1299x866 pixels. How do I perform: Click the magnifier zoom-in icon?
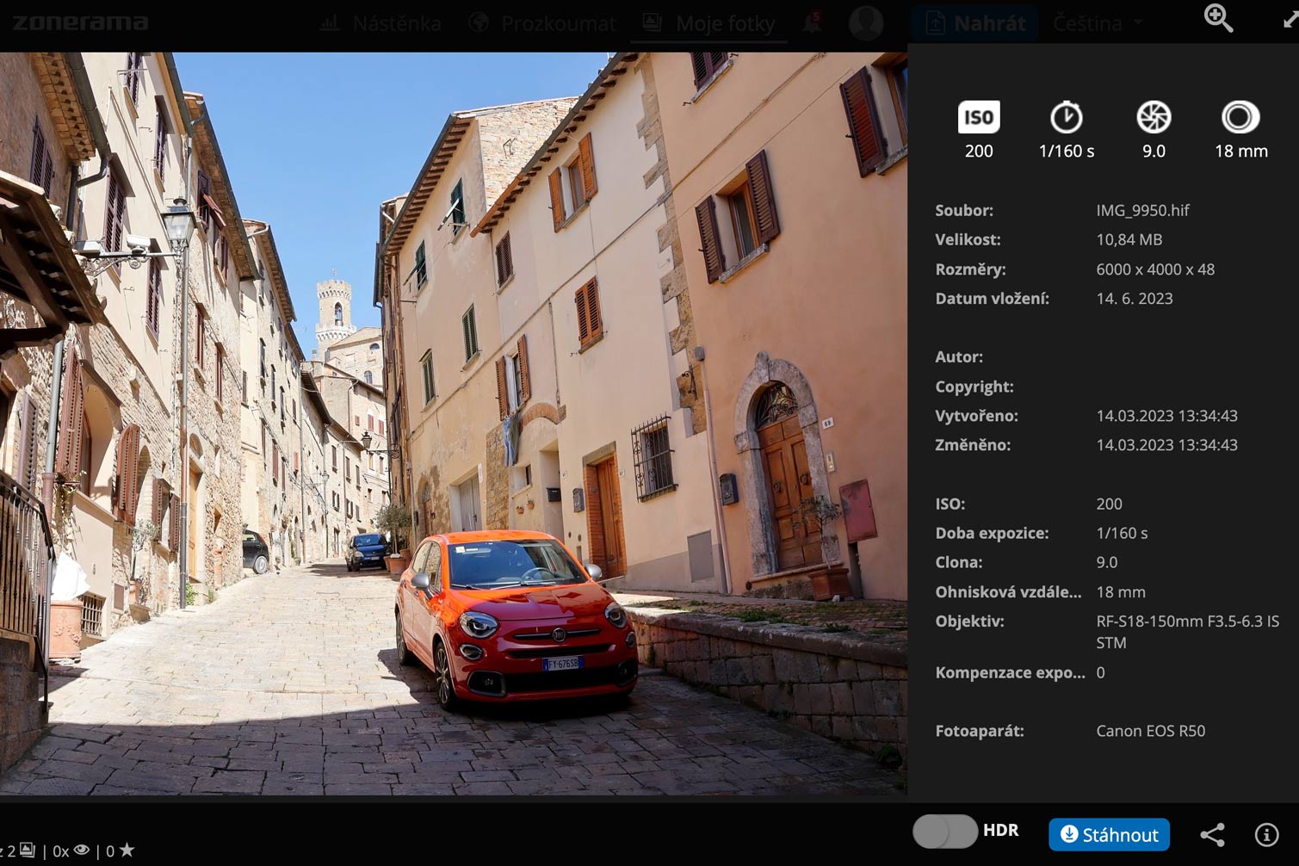(x=1218, y=17)
